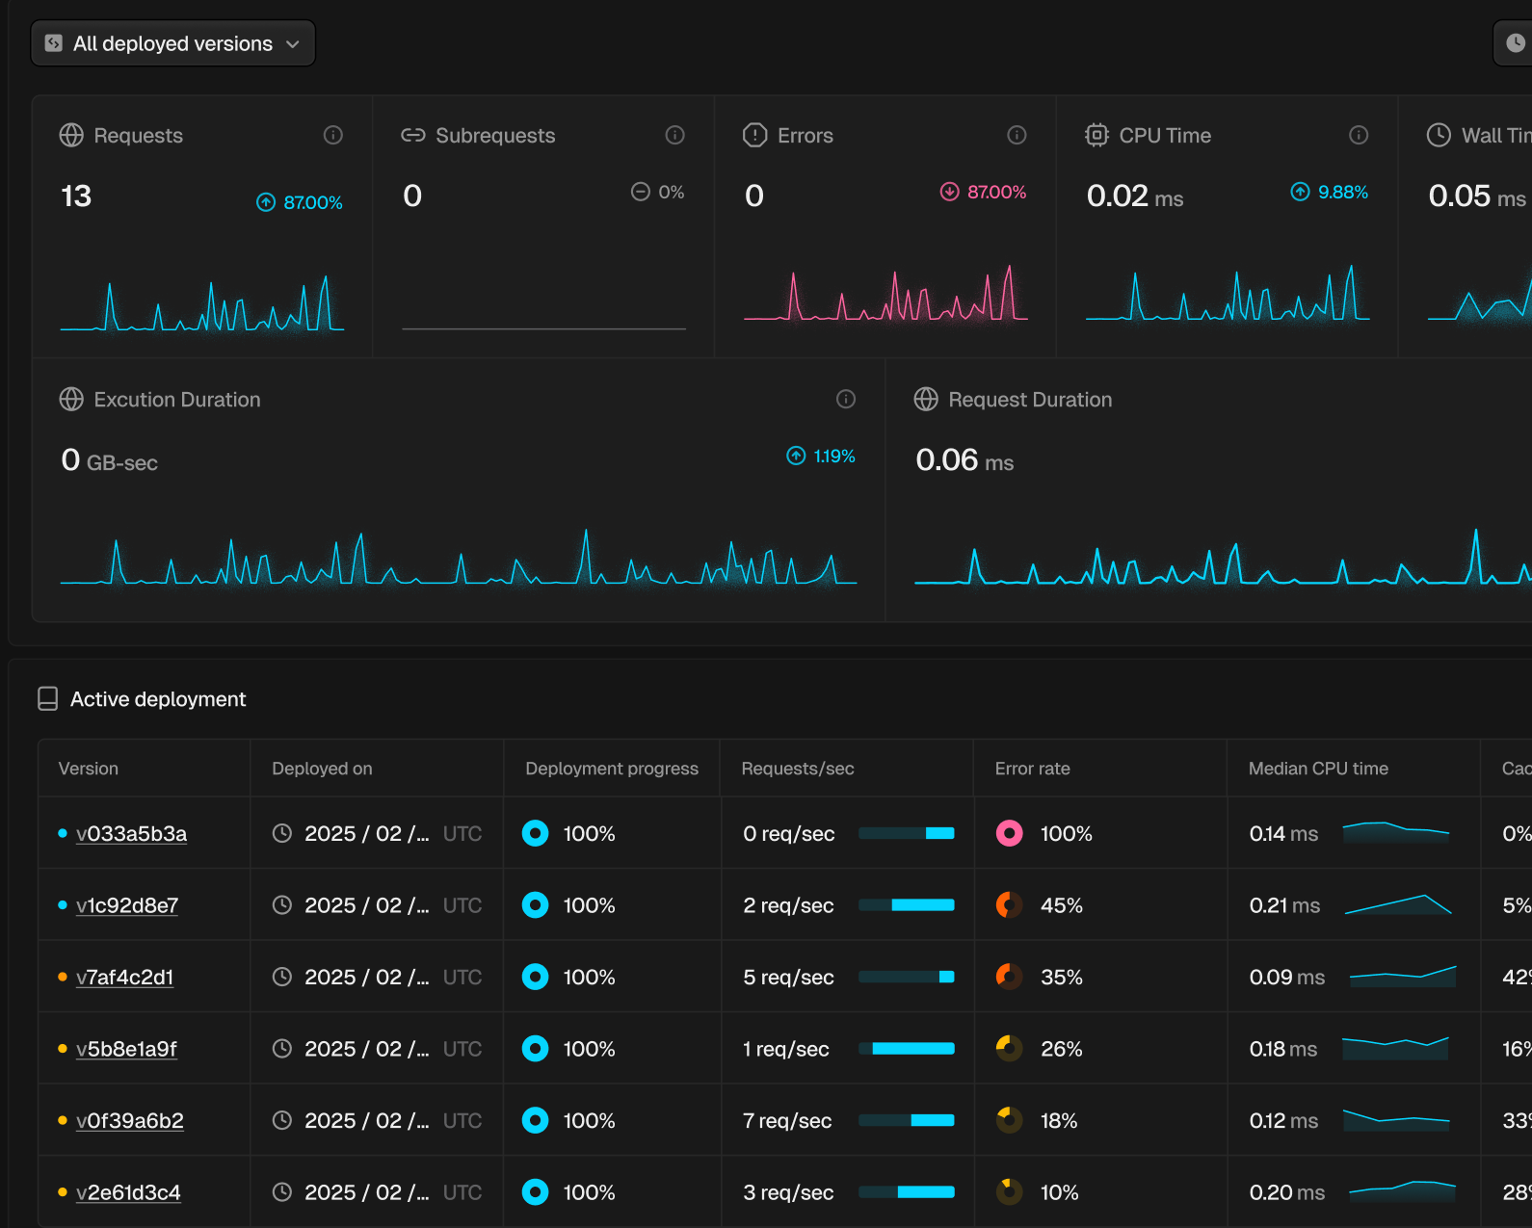Click the CPU Time info icon
Image resolution: width=1532 pixels, height=1228 pixels.
point(1359,135)
